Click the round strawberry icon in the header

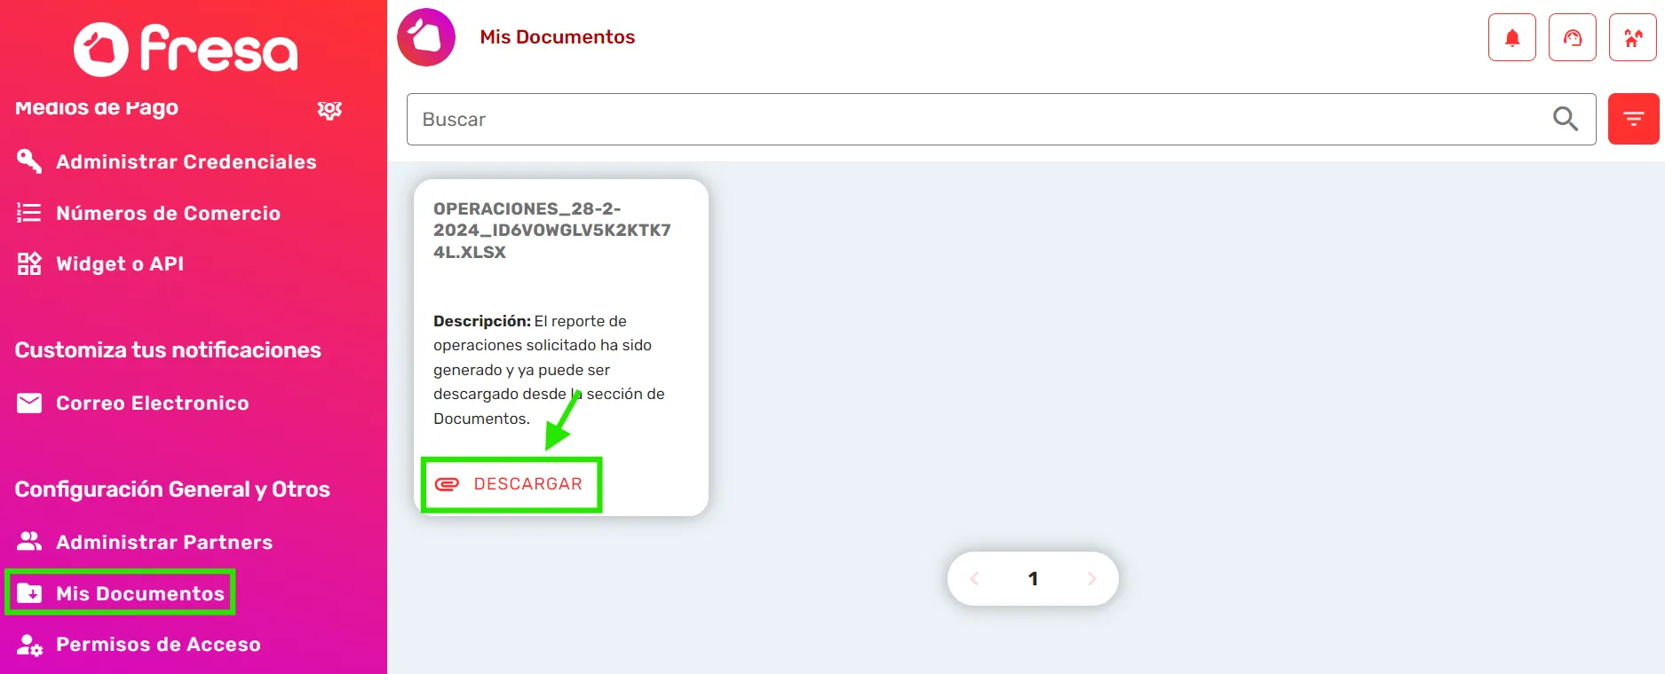pos(426,37)
